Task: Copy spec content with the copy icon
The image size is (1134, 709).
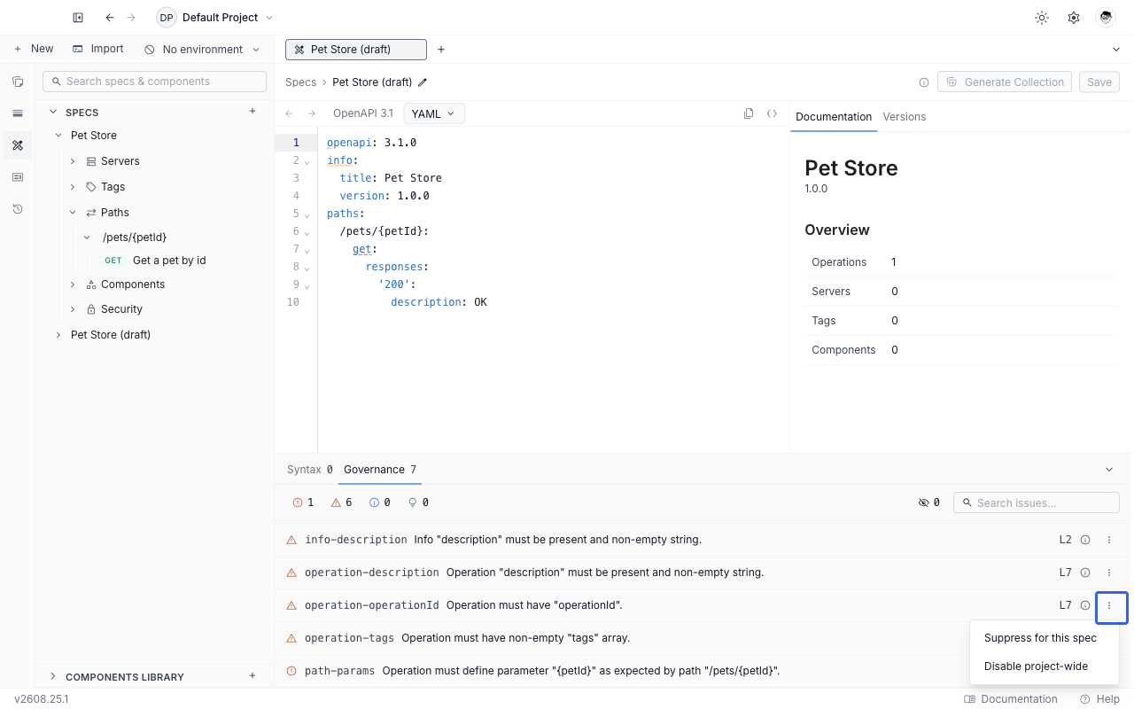Action: point(749,113)
